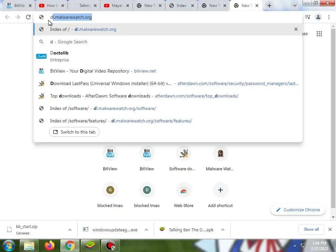Click the Customize Chrome button
The image size is (336, 252).
[298, 210]
